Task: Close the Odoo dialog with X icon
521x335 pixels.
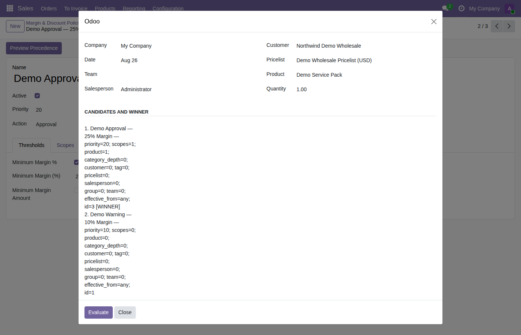Action: (x=434, y=22)
